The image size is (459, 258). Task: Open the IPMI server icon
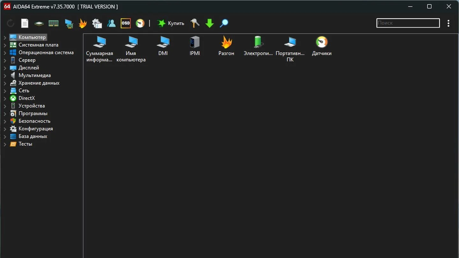[x=195, y=46]
